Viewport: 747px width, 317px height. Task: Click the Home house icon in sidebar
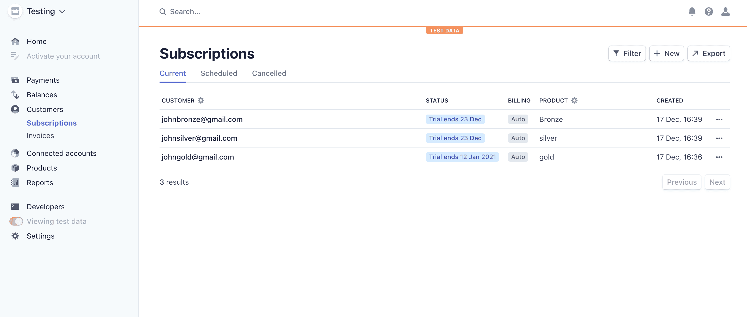point(15,42)
